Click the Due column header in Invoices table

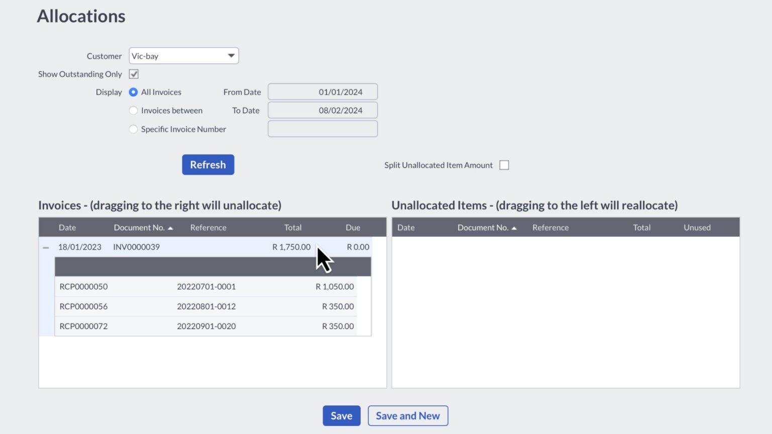point(353,227)
